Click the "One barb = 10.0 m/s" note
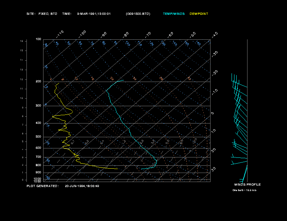This screenshot has width=287, height=221. coord(244,190)
